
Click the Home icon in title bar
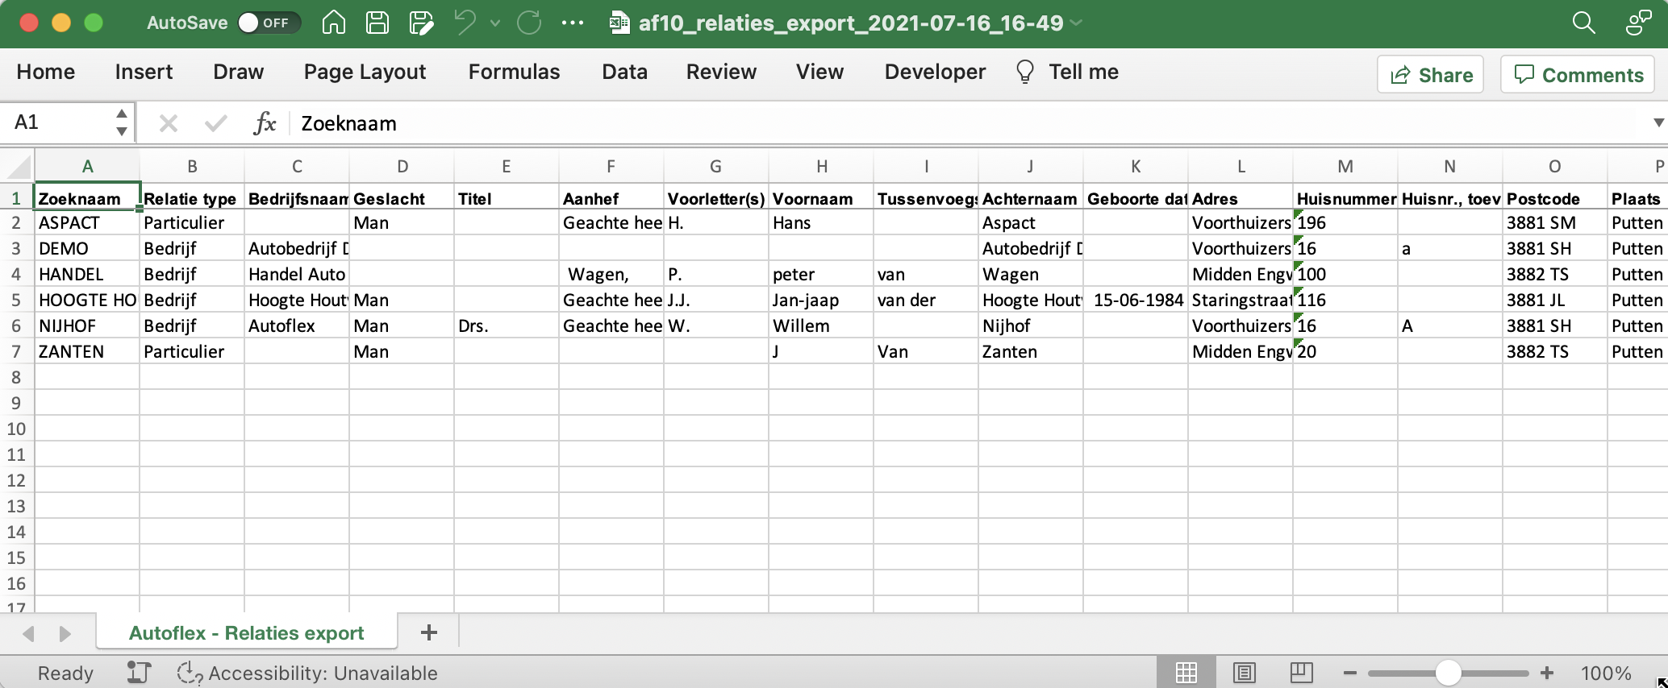(333, 23)
